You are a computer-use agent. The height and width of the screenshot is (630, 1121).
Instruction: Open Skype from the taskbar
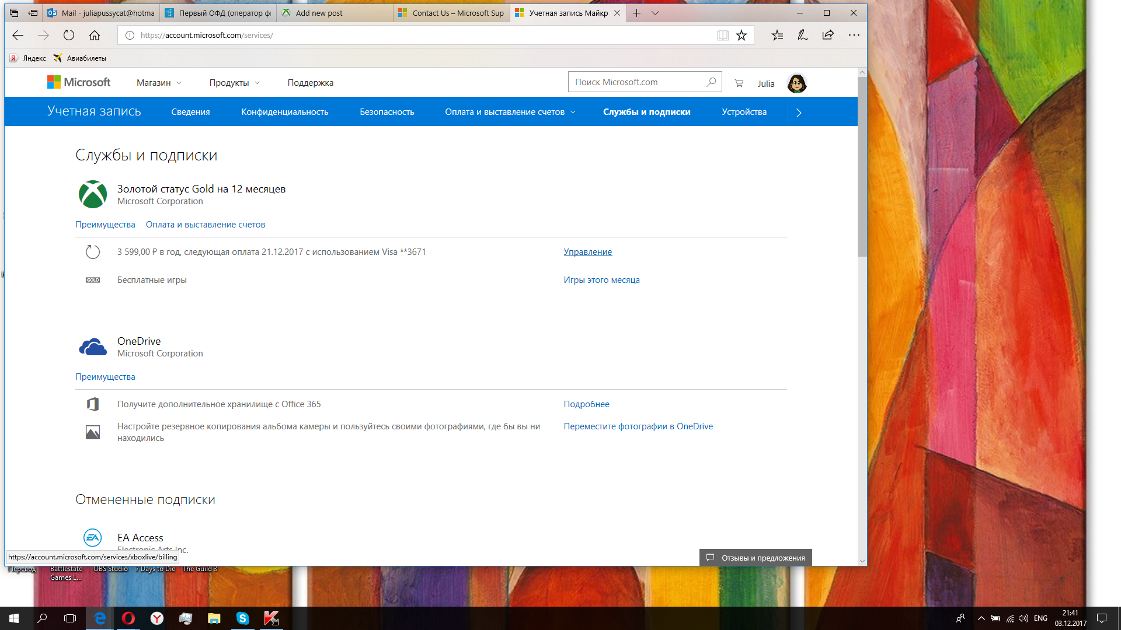click(242, 618)
